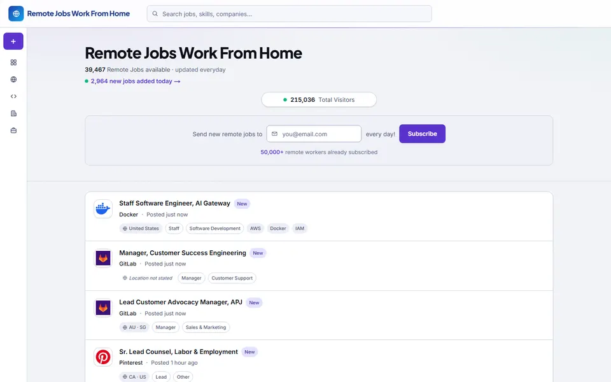Open Sr. Lead Counsel, Labor & Employment job
The height and width of the screenshot is (382, 611).
point(178,351)
